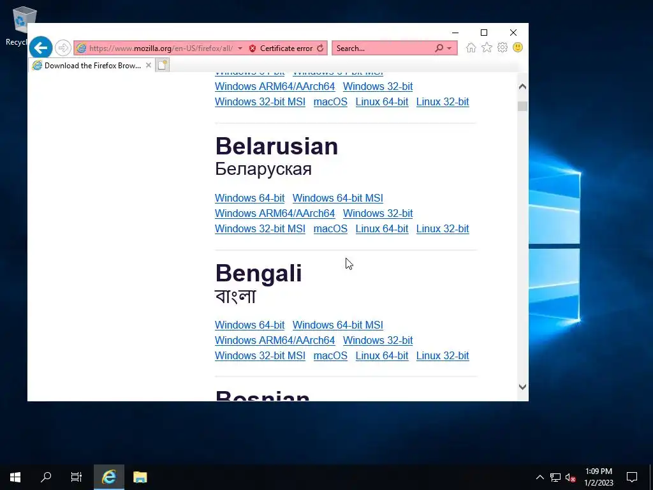Open the Tools gear icon
Image resolution: width=653 pixels, height=490 pixels.
pyautogui.click(x=503, y=47)
